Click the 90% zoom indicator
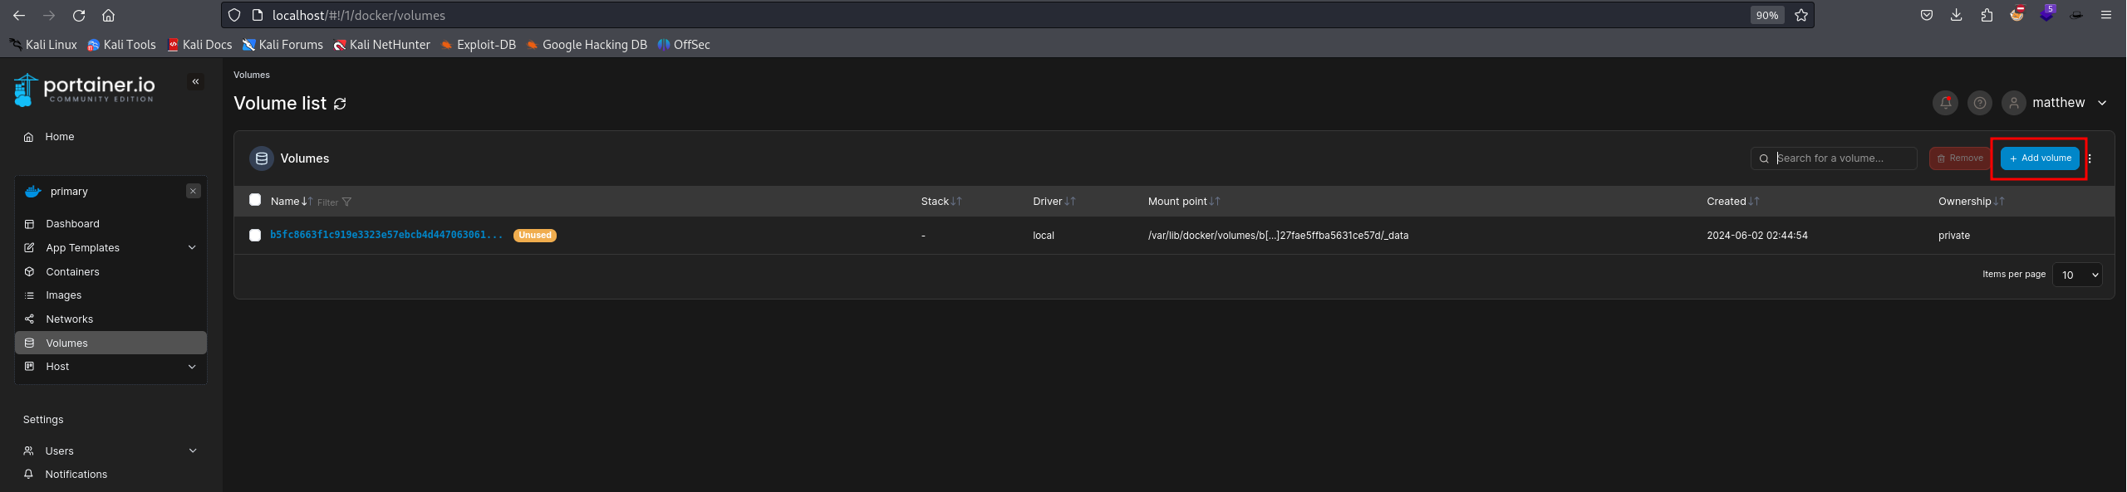 [x=1767, y=15]
